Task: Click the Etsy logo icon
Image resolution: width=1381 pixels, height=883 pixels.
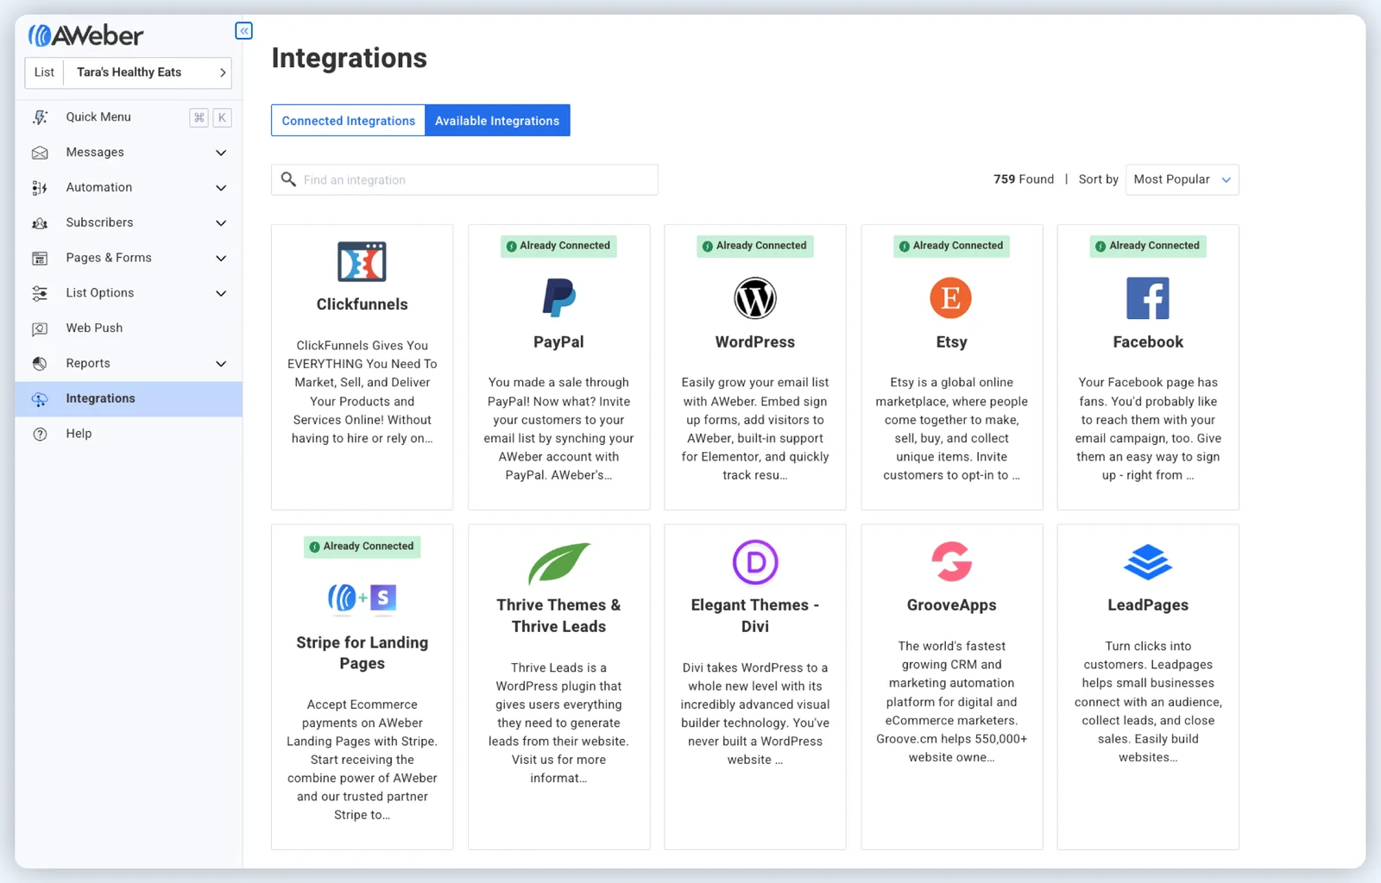Action: click(951, 298)
